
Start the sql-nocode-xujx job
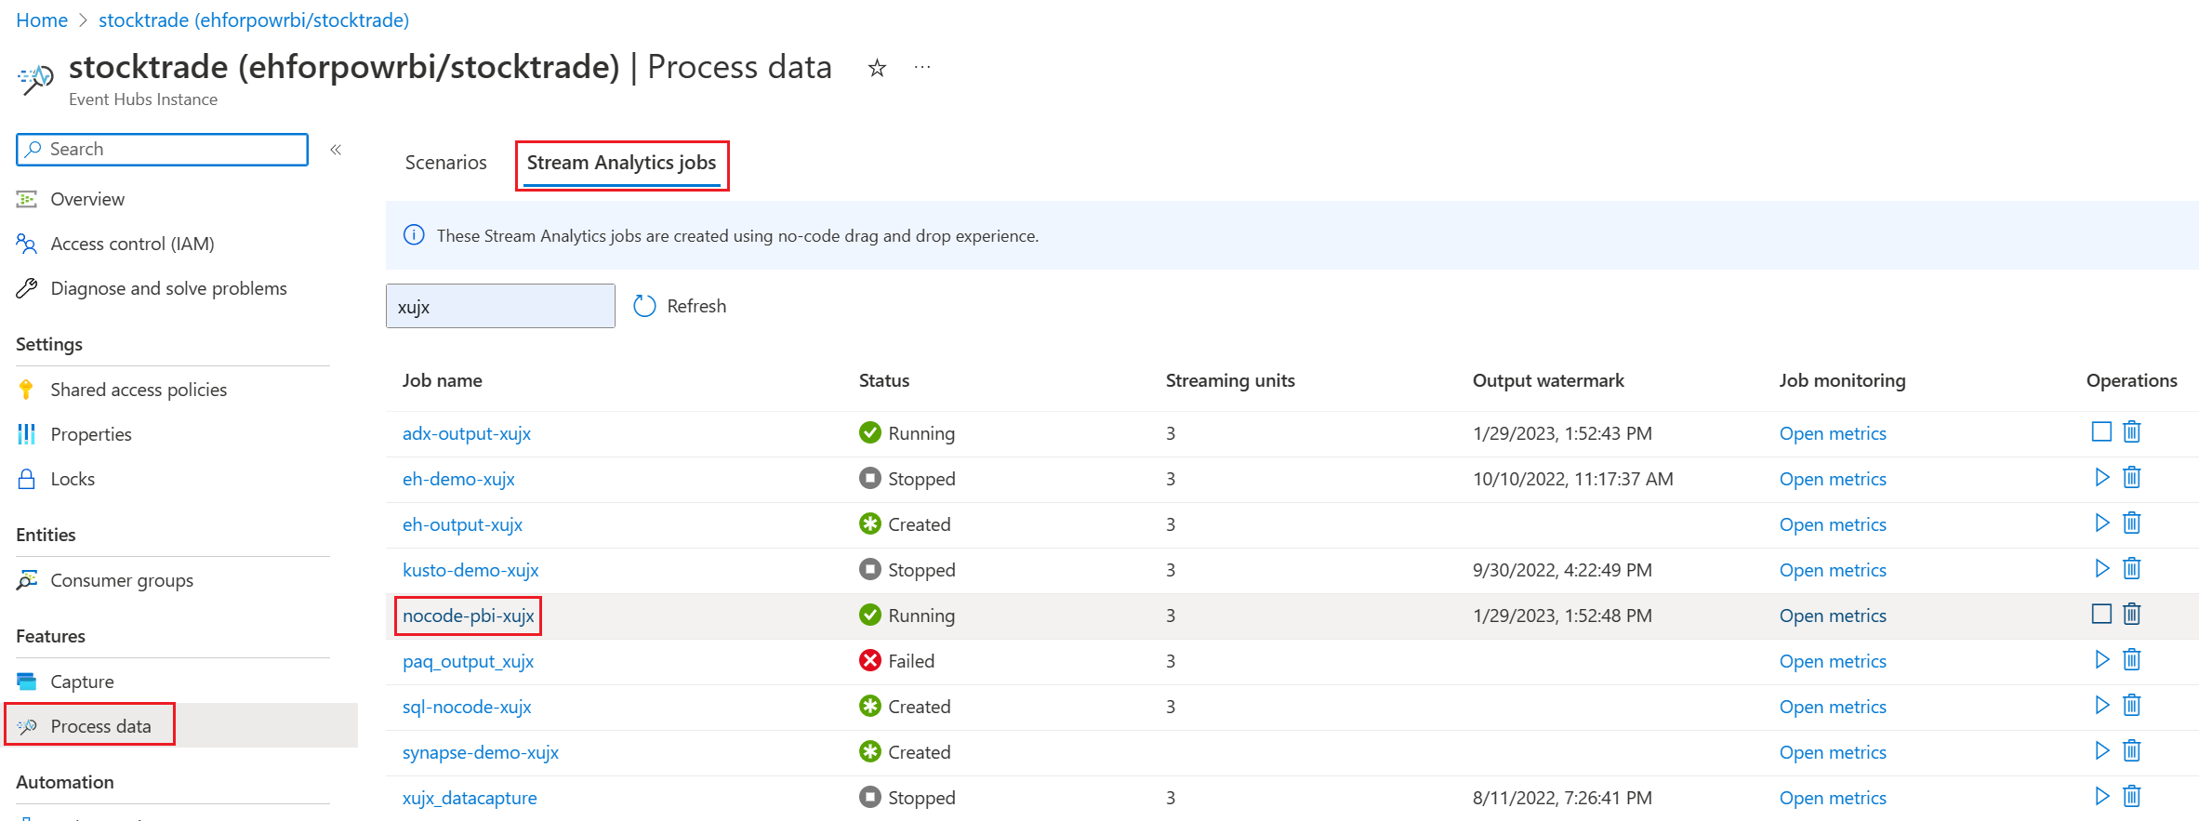(2101, 705)
